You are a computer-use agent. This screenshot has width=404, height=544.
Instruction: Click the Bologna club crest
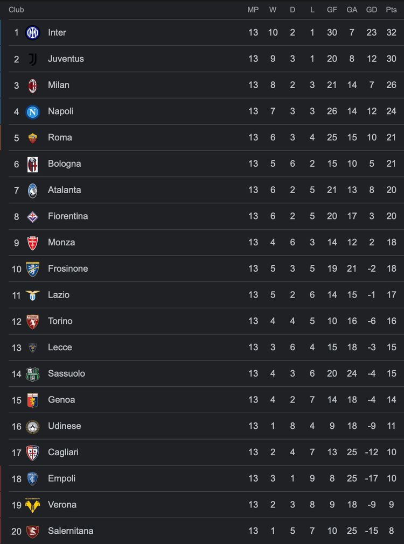point(33,164)
